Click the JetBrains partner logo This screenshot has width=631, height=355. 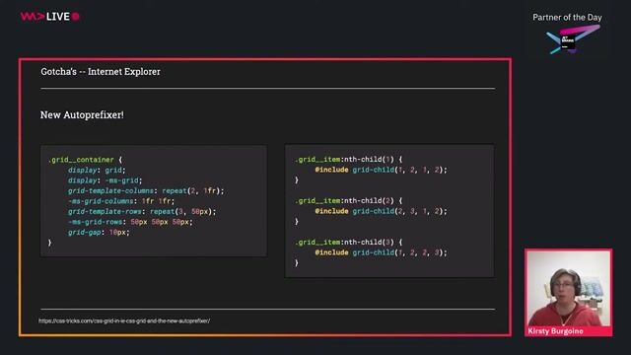(573, 39)
